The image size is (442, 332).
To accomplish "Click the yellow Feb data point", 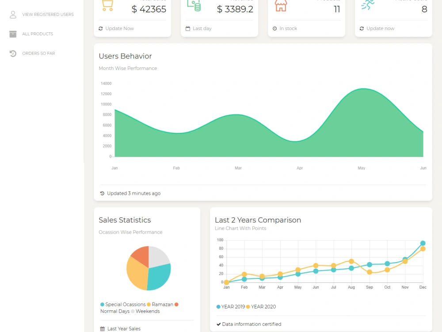I will tap(244, 274).
